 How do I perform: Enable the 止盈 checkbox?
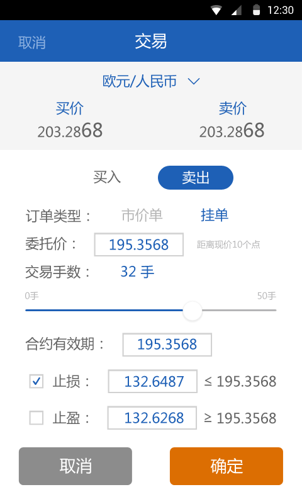[x=36, y=418]
